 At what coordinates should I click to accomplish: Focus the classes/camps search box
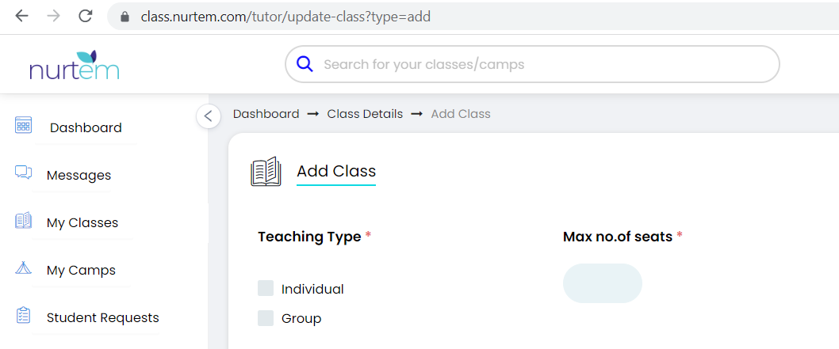point(539,64)
